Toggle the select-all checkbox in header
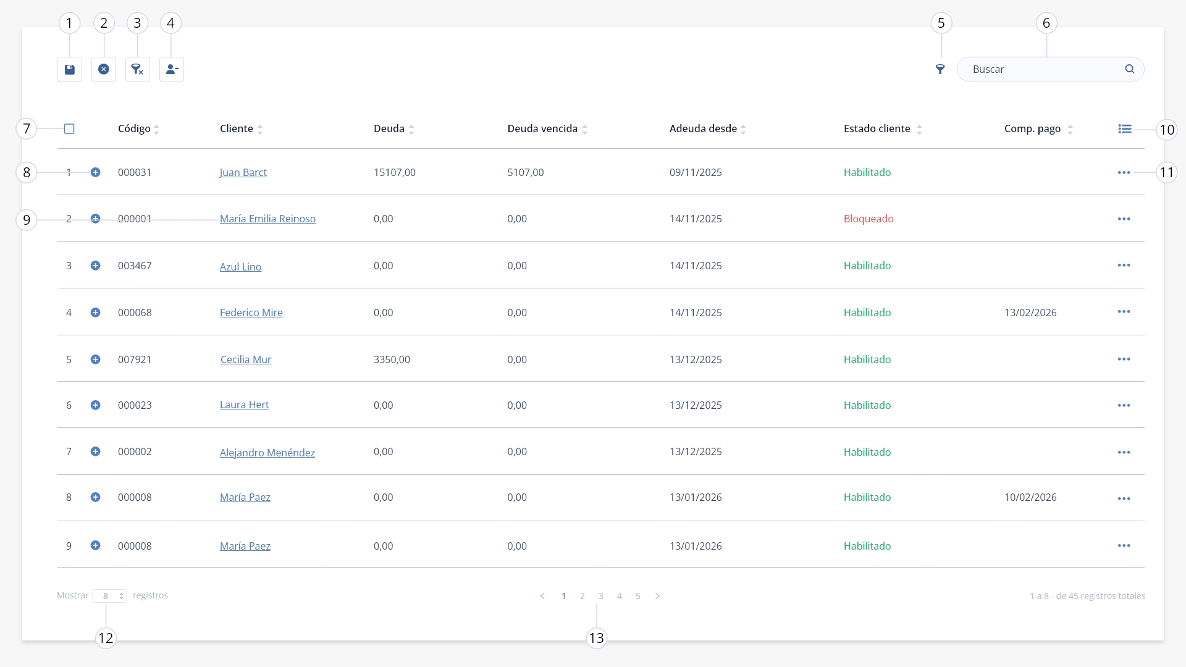 69,129
